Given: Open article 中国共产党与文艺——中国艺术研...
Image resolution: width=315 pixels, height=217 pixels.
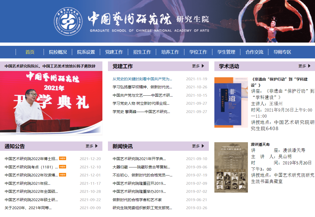Looking at the screenshot, I should click(142, 95).
